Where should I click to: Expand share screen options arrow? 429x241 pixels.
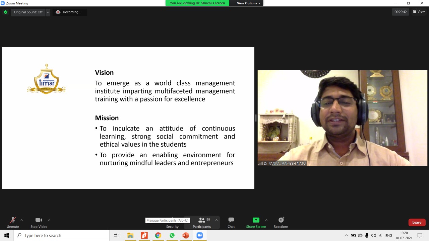click(x=266, y=220)
